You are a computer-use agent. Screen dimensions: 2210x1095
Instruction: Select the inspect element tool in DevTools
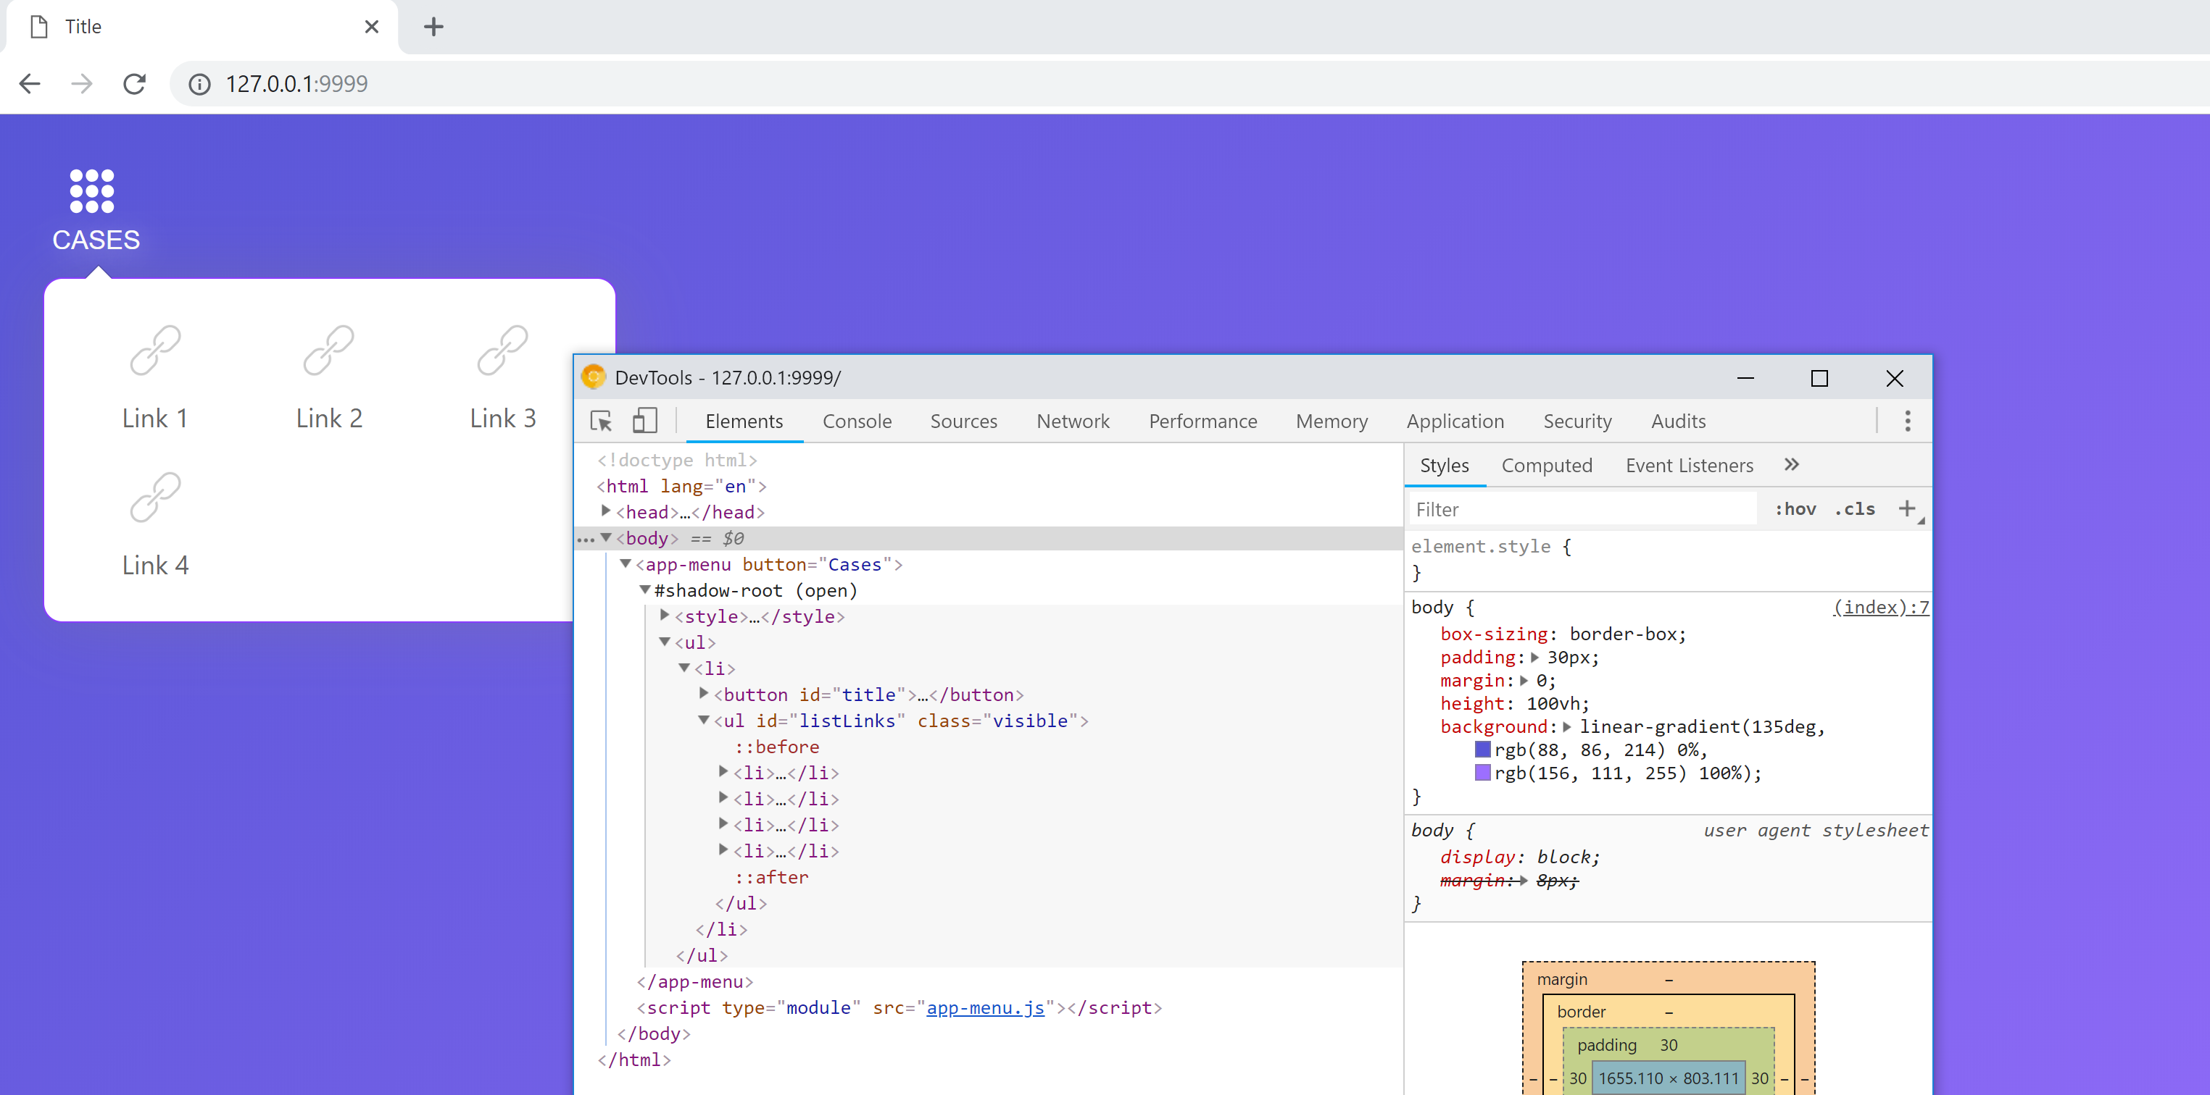tap(601, 421)
